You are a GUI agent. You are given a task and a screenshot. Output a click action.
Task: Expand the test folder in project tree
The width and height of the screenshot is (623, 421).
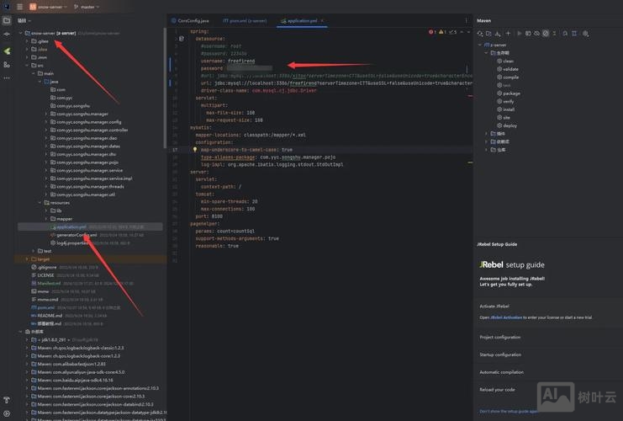34,251
